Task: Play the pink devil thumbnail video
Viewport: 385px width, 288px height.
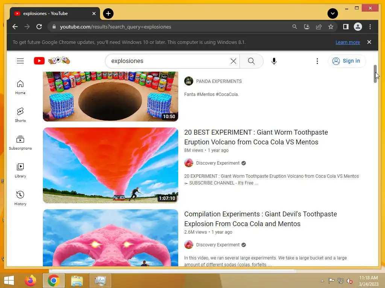Action: click(111, 237)
